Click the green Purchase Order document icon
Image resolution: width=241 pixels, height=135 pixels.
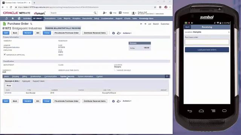click(x=5, y=24)
